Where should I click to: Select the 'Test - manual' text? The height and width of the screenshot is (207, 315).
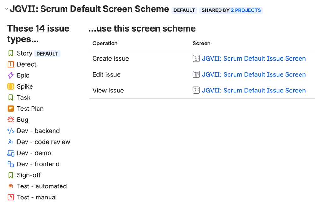(x=37, y=197)
